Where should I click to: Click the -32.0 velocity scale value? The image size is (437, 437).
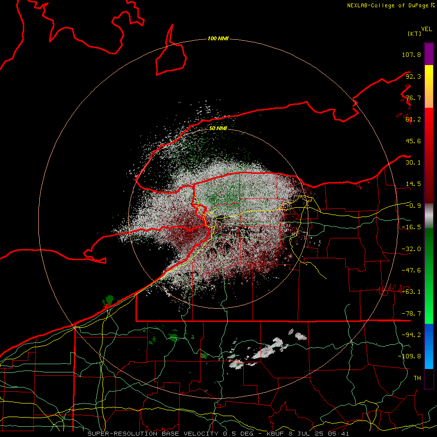411,249
